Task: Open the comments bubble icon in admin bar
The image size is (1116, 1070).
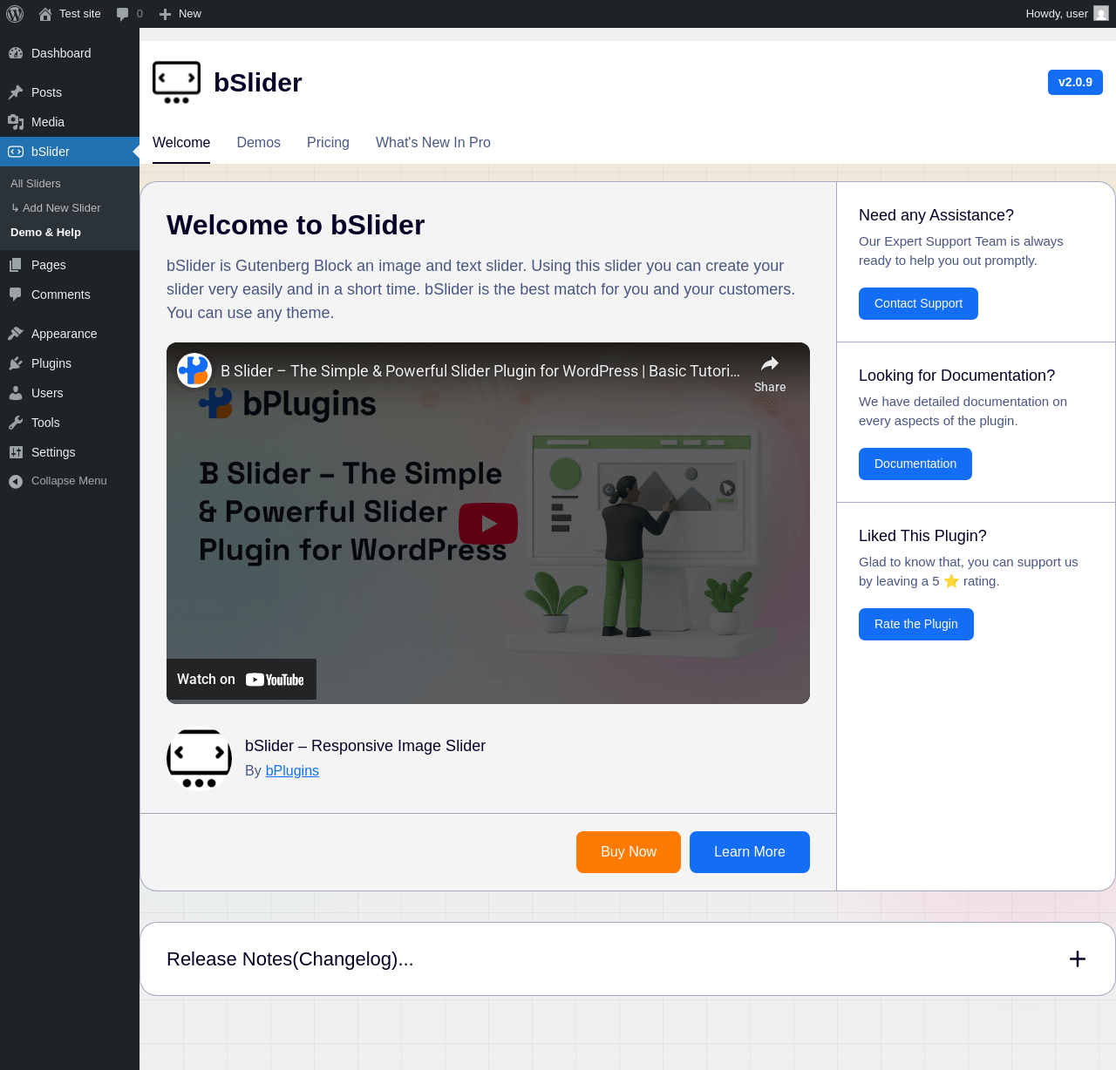Action: coord(123,14)
